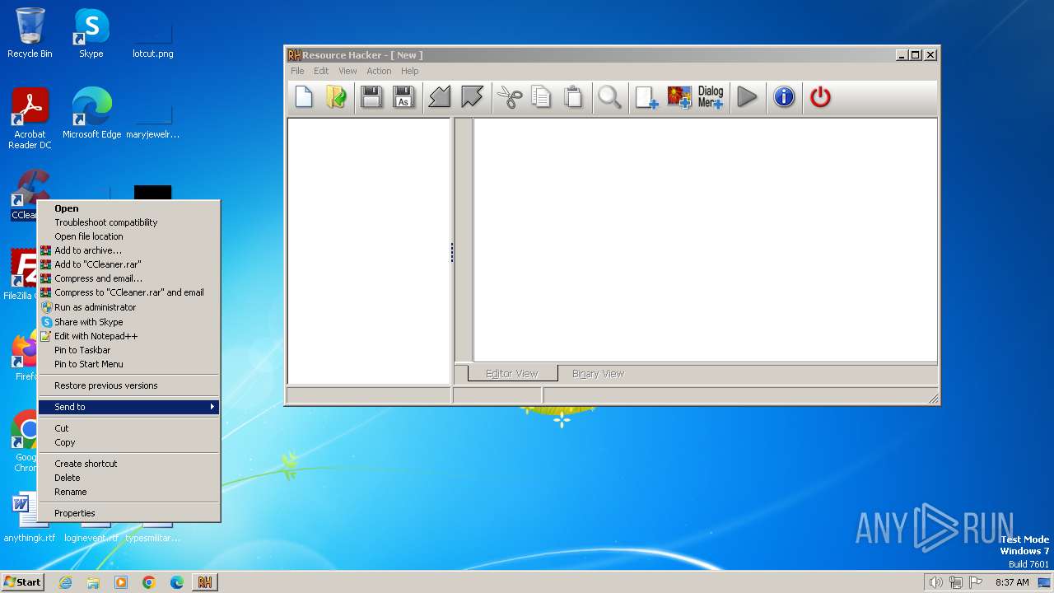Choose Open in the context menu
This screenshot has height=593, width=1054.
click(x=128, y=208)
